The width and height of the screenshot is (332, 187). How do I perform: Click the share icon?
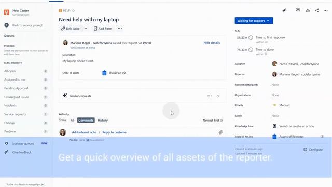(x=317, y=10)
